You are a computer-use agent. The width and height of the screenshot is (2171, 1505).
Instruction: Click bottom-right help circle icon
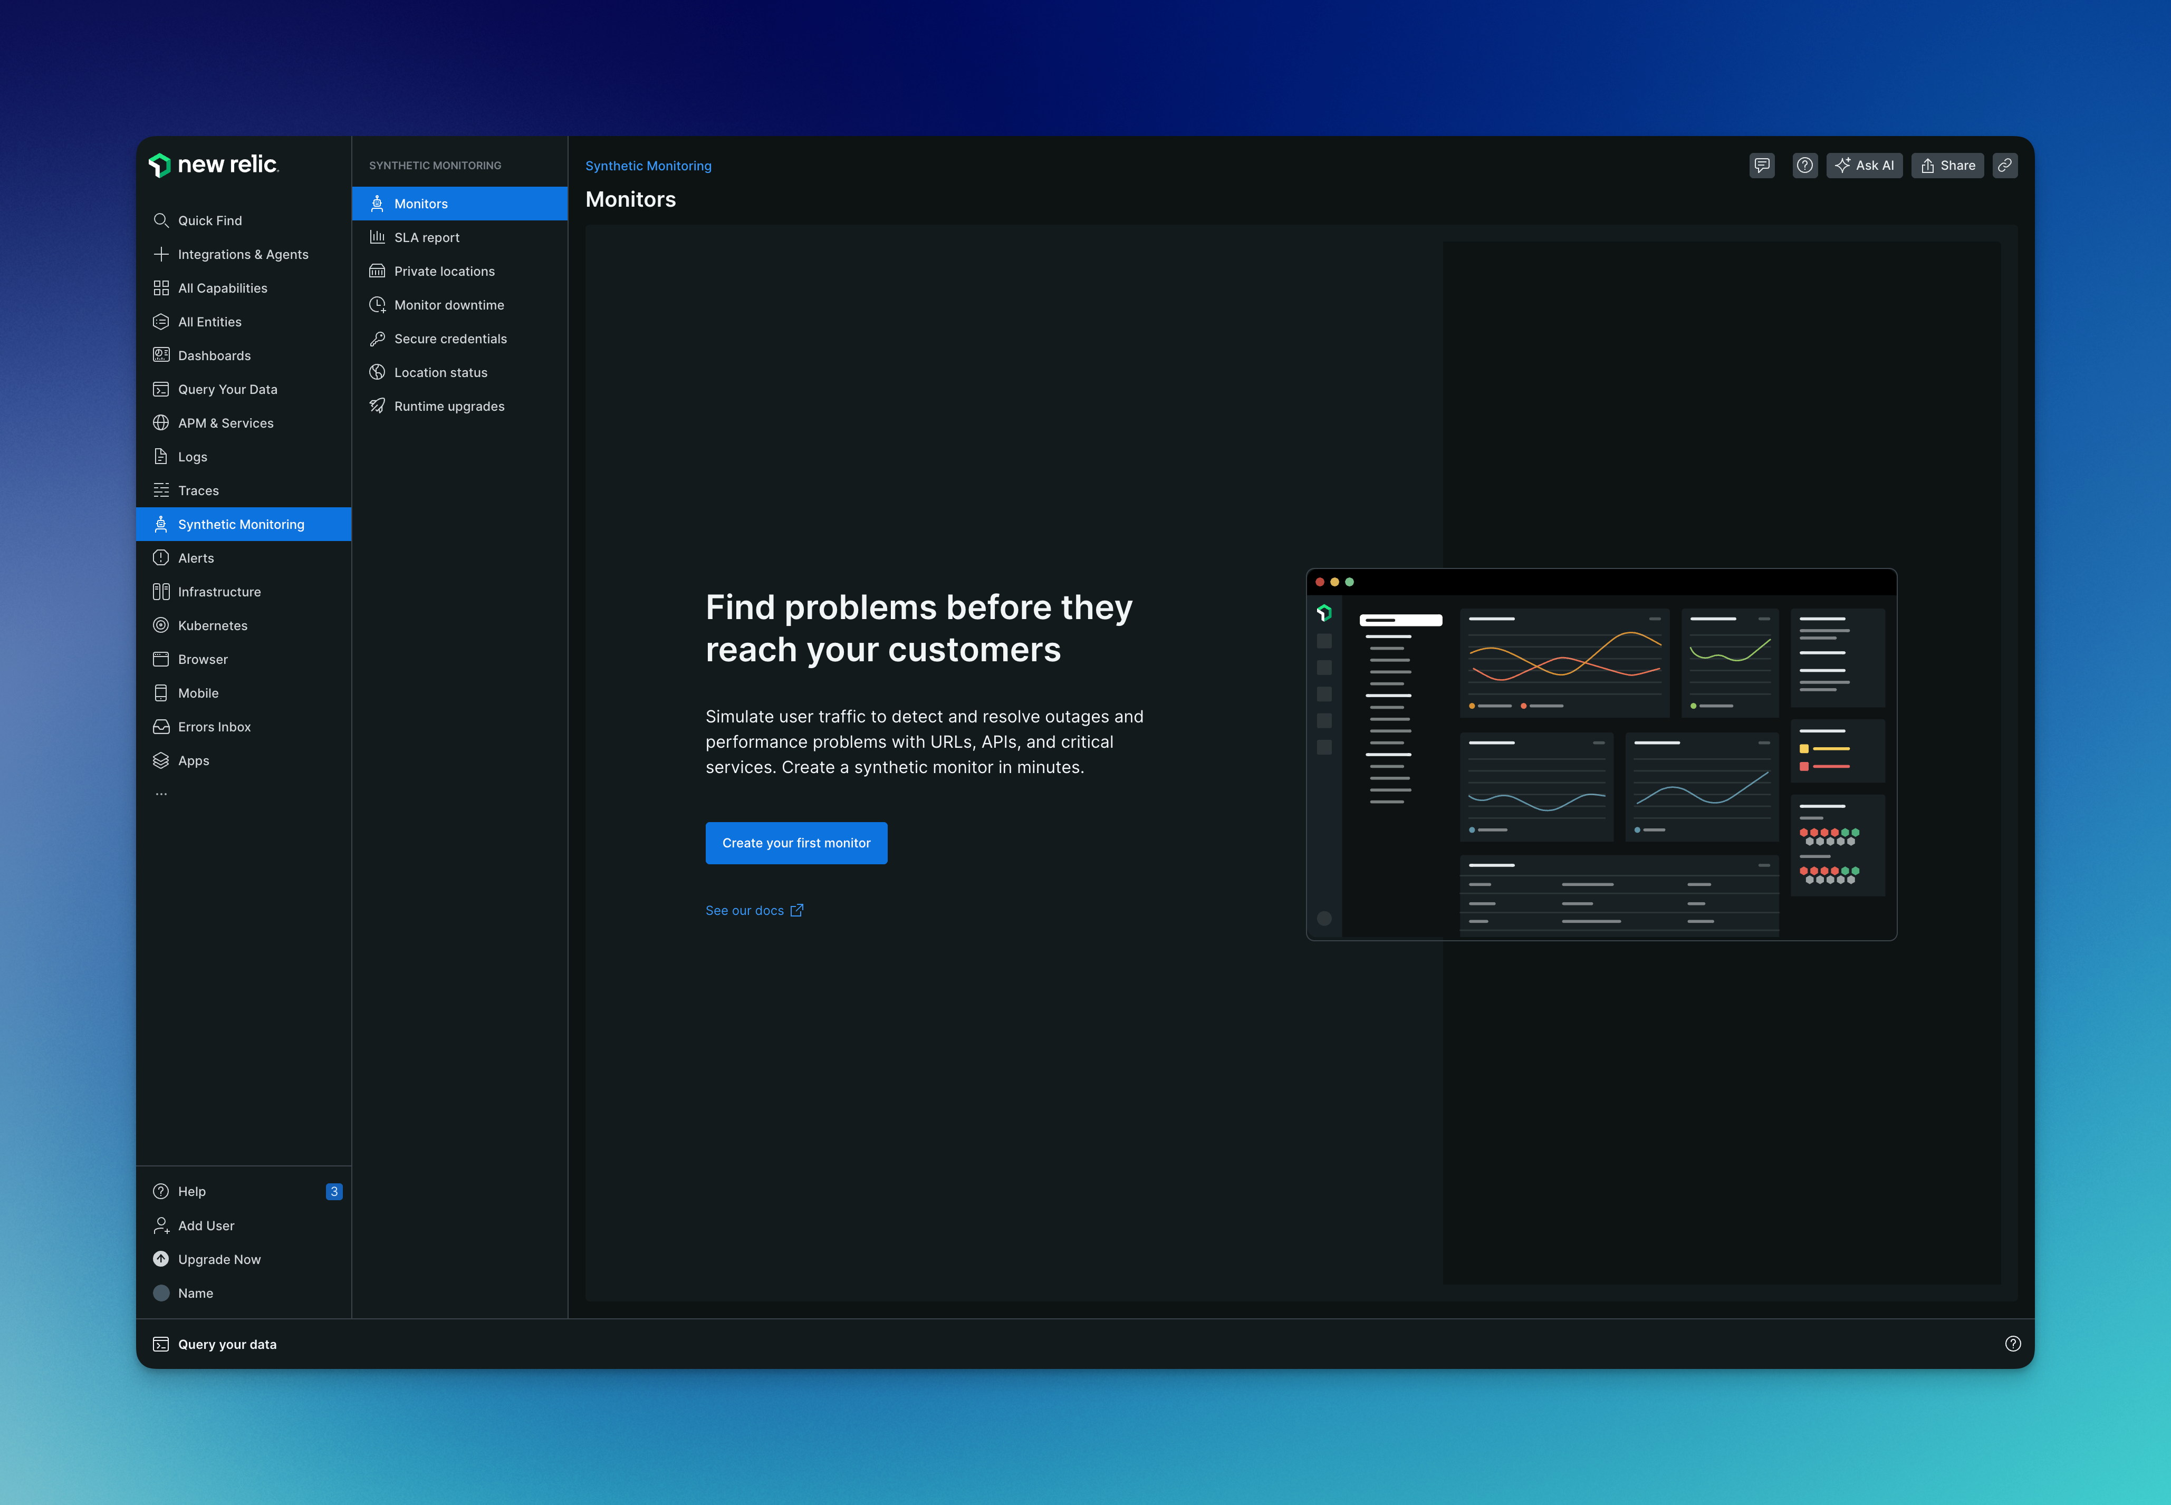[x=2013, y=1344]
